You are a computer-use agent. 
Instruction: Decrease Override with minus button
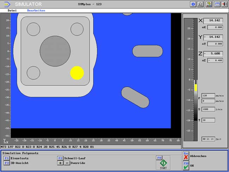coord(67,163)
